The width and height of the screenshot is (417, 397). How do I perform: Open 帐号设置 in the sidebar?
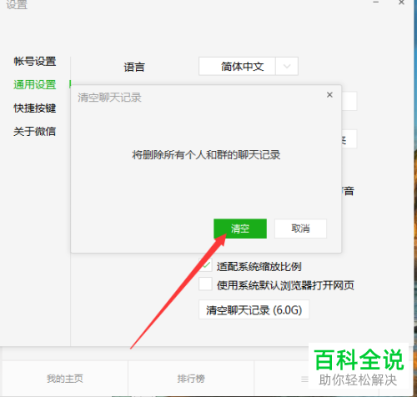[x=35, y=61]
